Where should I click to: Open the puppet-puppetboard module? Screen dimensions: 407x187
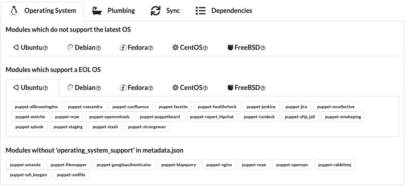pyautogui.click(x=160, y=117)
